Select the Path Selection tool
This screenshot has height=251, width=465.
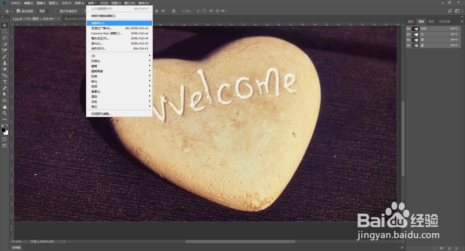click(5, 94)
